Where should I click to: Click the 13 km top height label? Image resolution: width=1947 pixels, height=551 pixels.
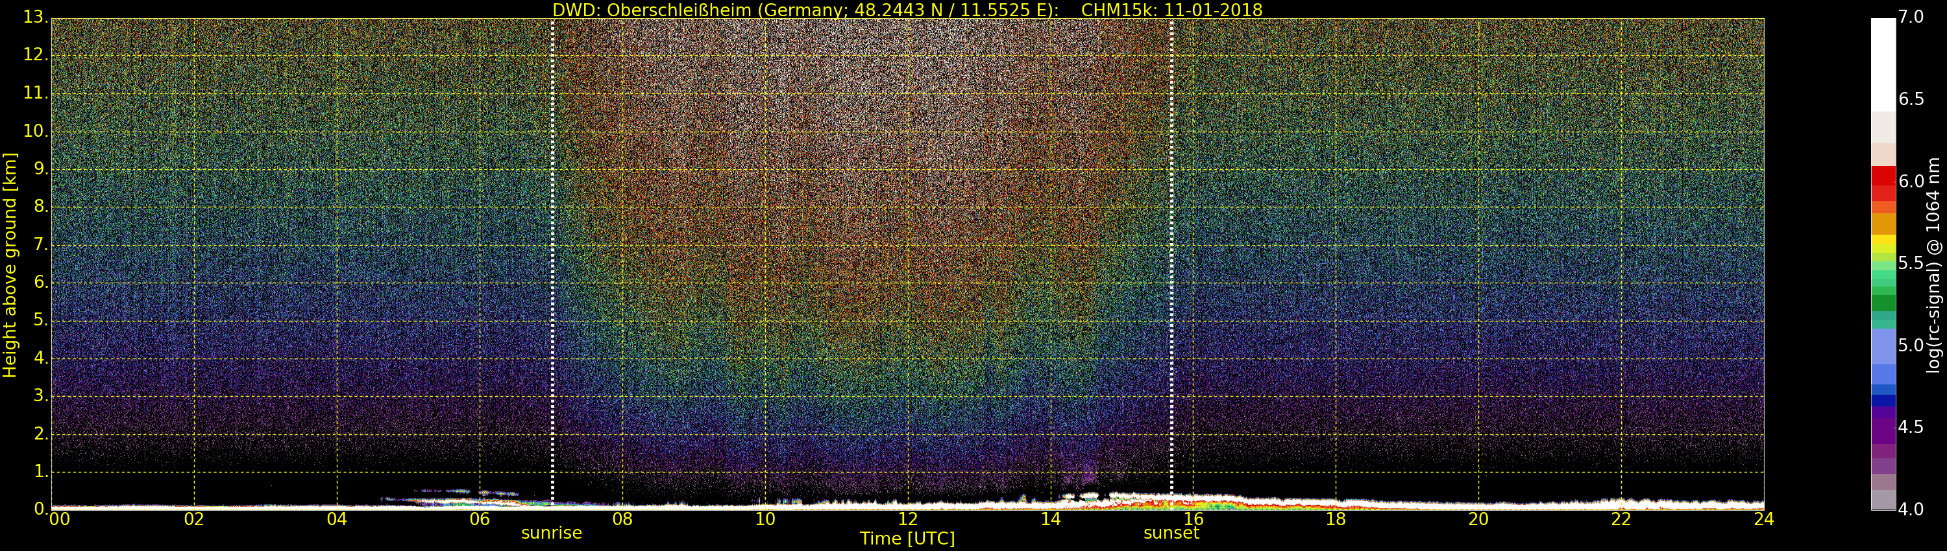(x=33, y=18)
